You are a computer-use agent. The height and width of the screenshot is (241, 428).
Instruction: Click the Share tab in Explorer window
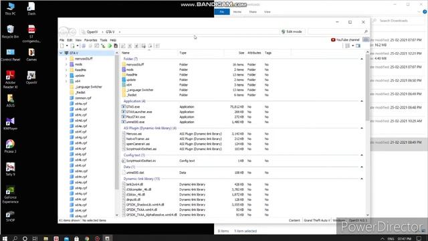click(253, 12)
